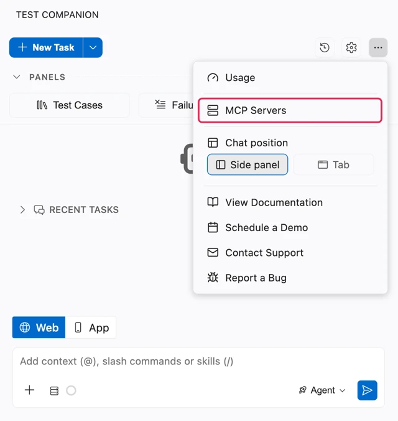The image size is (398, 421).
Task: Open the New Task dropdown arrow
Action: 93,47
